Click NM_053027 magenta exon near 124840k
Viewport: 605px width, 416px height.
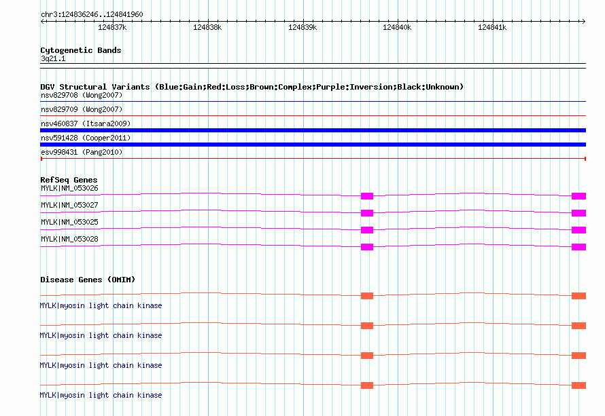coord(367,213)
